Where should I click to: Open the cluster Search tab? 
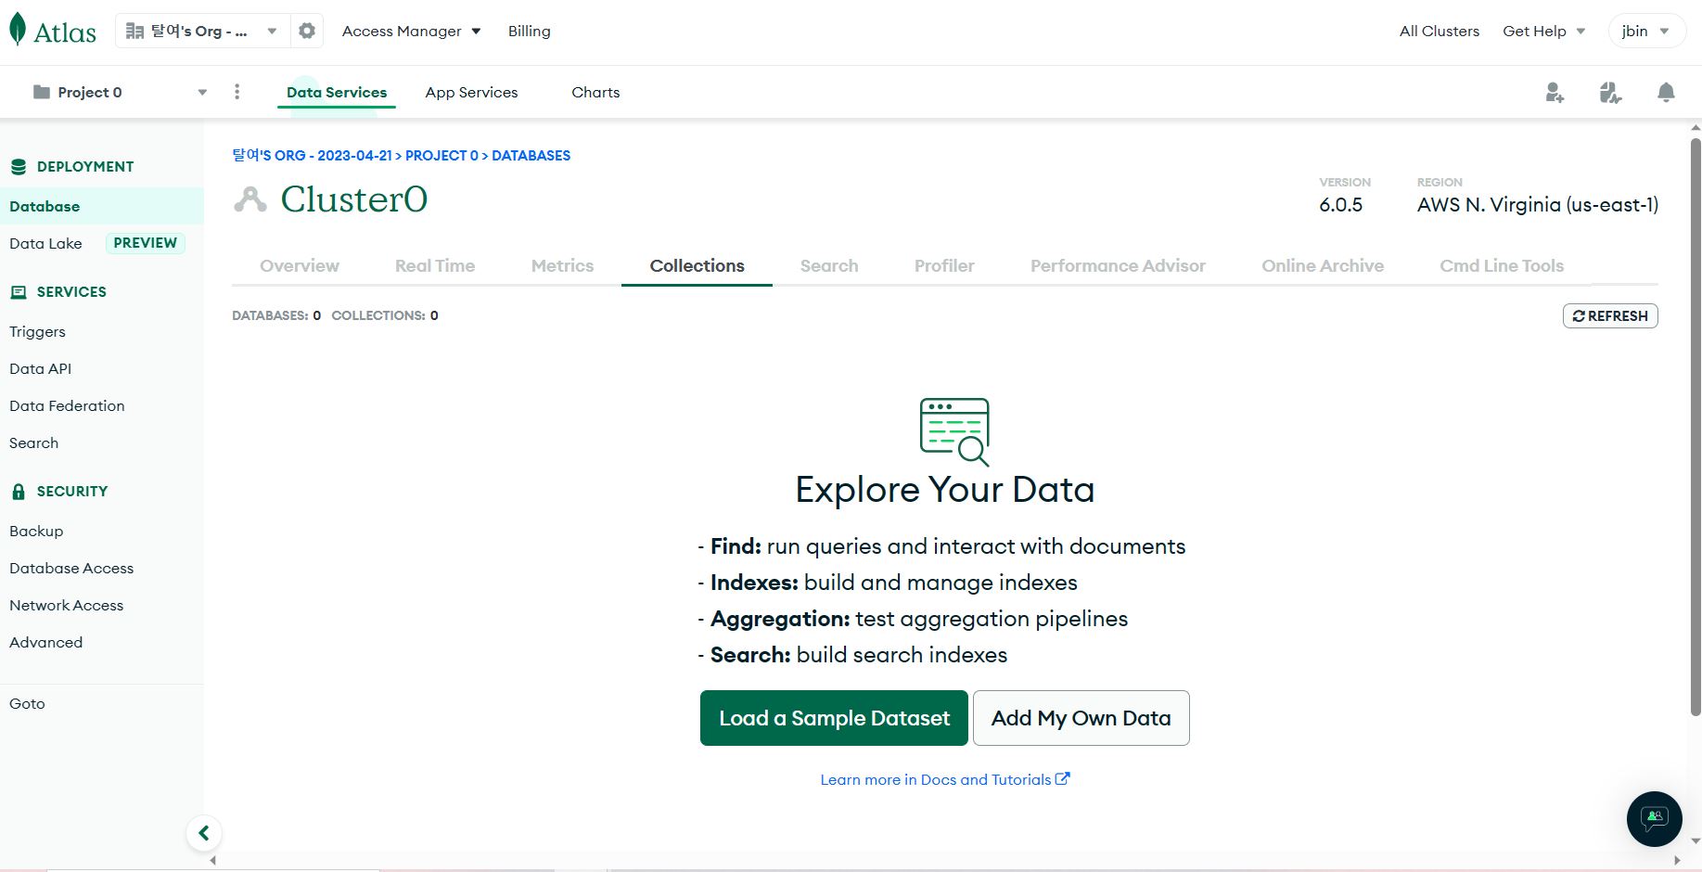(x=829, y=265)
